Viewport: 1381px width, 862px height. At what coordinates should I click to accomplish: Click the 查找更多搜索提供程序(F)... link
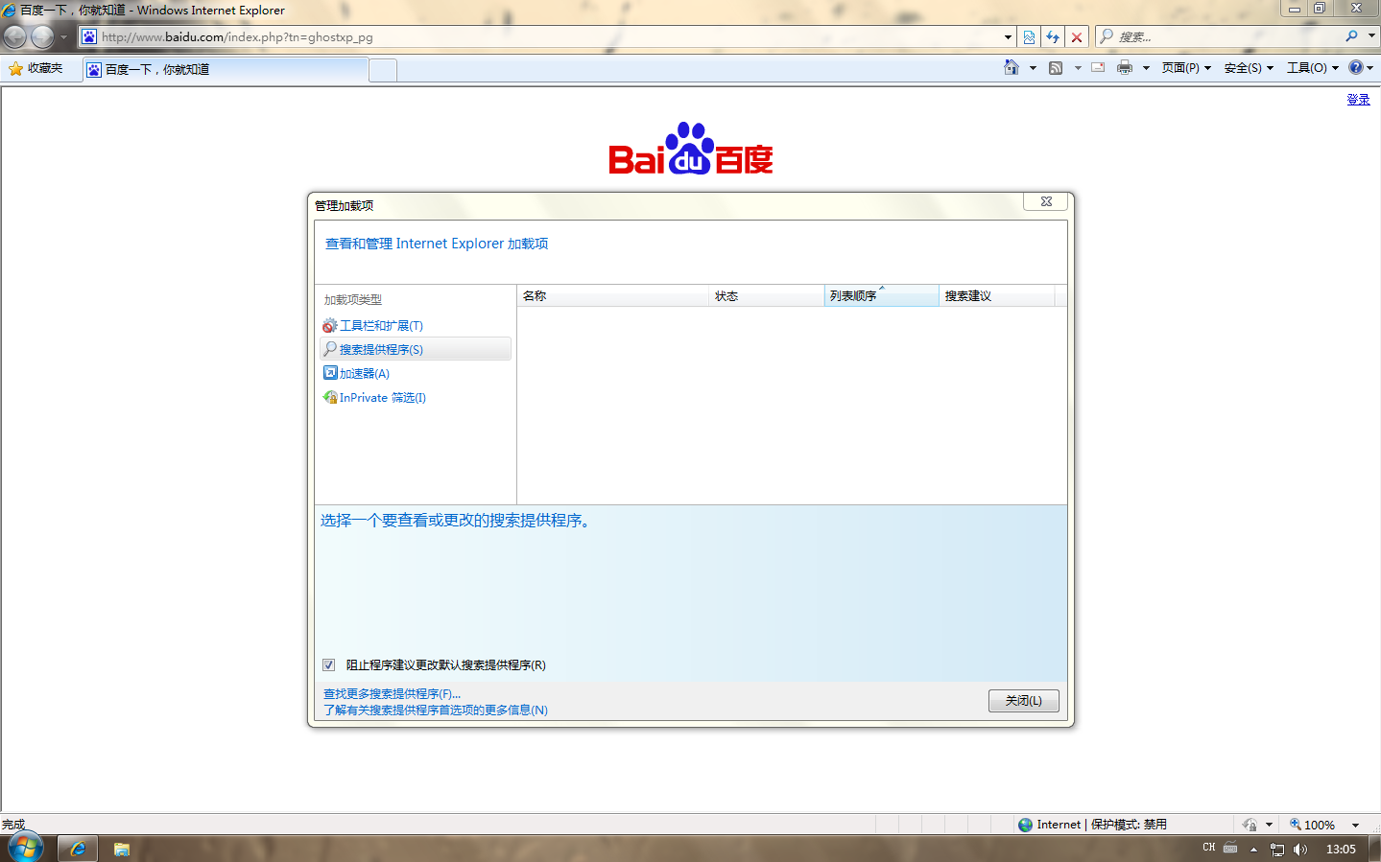click(392, 694)
